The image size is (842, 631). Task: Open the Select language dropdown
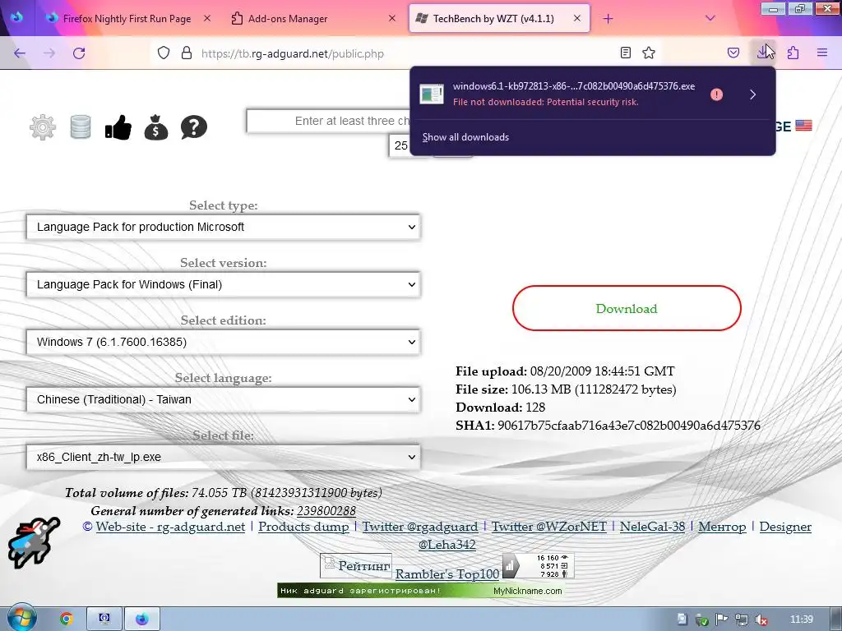[x=224, y=399]
